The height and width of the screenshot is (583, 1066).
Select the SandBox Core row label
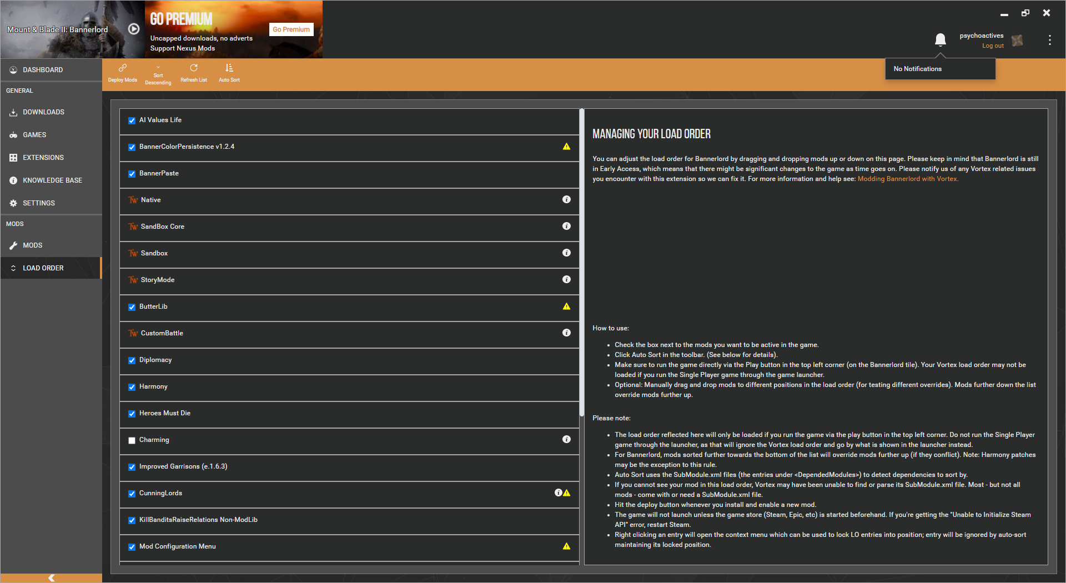click(x=163, y=227)
